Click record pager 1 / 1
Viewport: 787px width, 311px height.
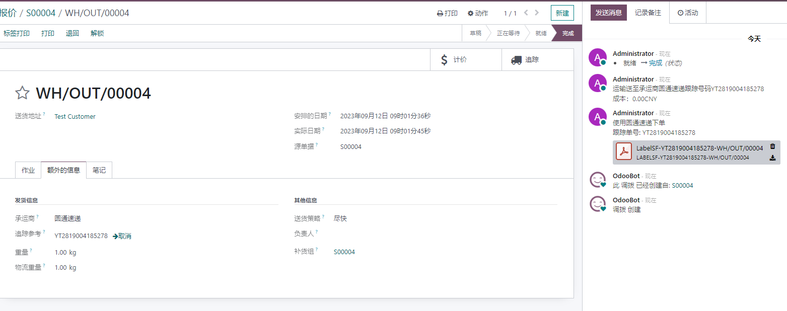511,14
